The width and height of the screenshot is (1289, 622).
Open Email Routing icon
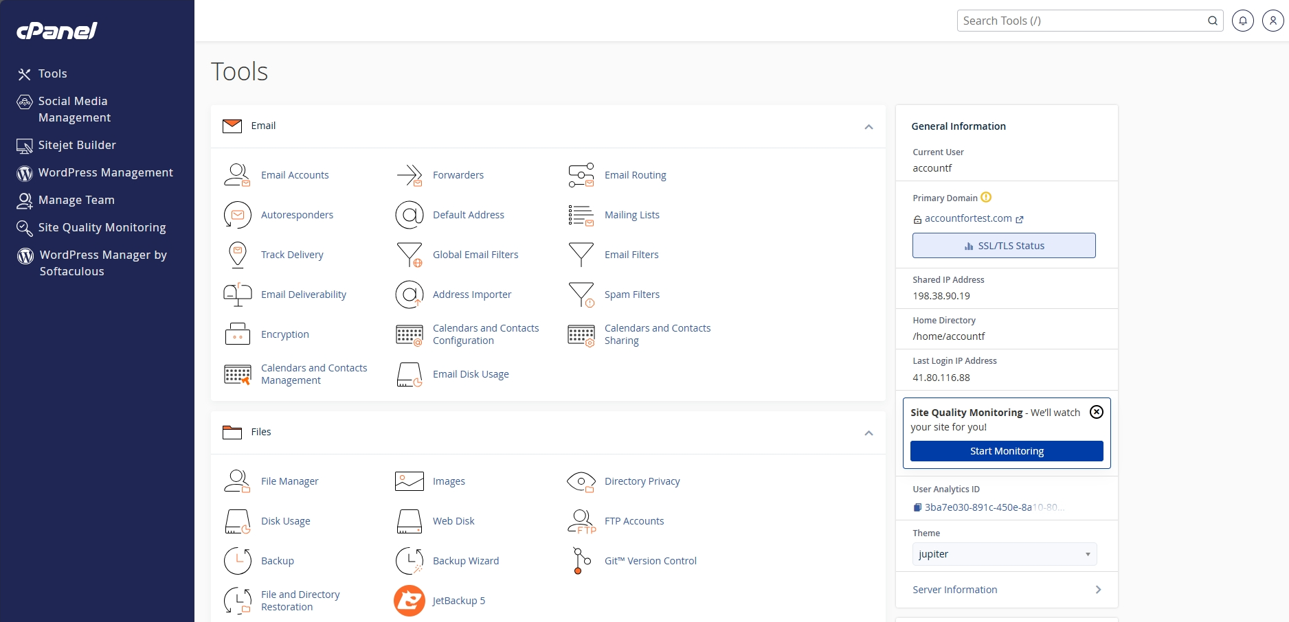[581, 175]
